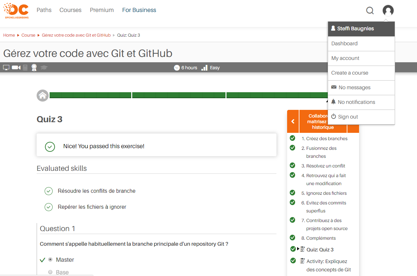Screen dimensions: 417x276
Task: Click the check circle in passed message
Action: (x=50, y=146)
